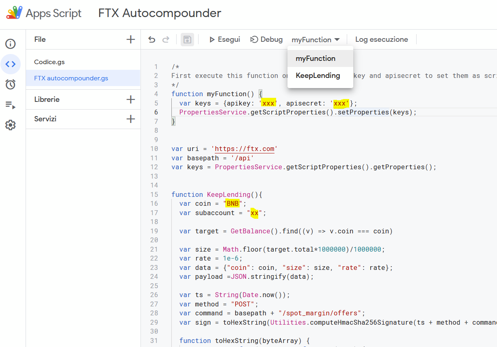The width and height of the screenshot is (497, 347).
Task: Open the Executions list icon in sidebar
Action: (x=11, y=105)
